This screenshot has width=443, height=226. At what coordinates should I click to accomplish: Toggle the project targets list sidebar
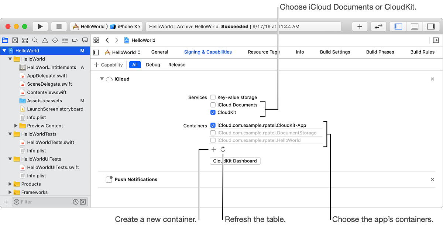(x=96, y=52)
